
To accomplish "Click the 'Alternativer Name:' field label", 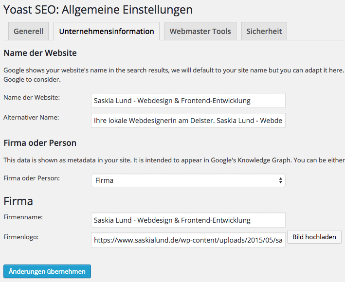I will (x=31, y=117).
